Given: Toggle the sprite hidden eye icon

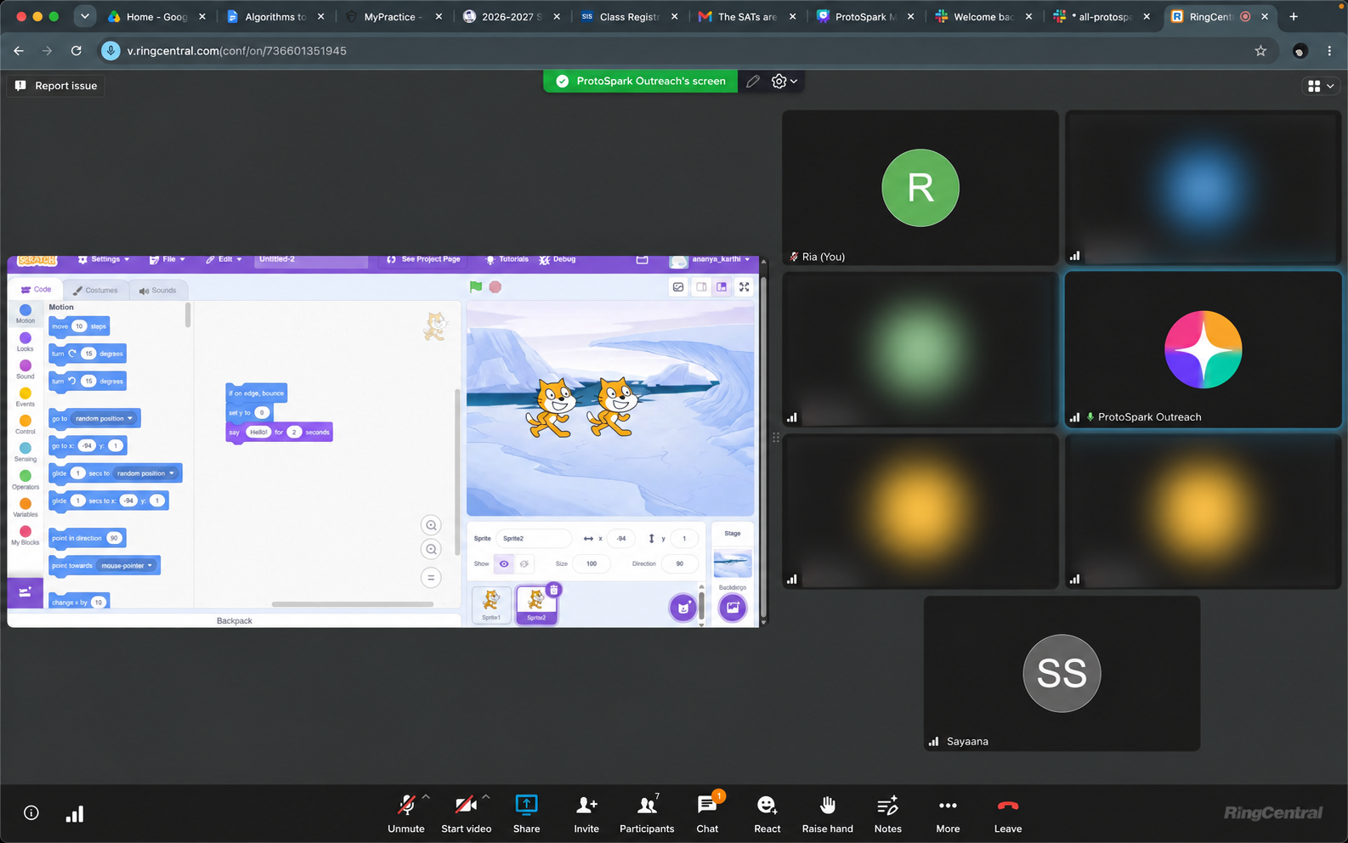Looking at the screenshot, I should pos(524,564).
